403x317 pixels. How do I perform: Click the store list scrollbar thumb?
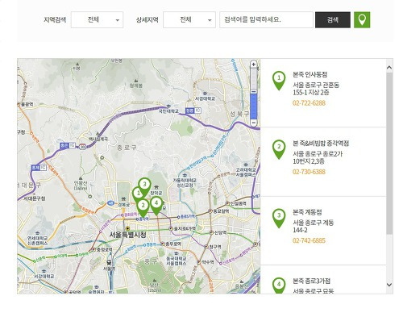point(389,153)
